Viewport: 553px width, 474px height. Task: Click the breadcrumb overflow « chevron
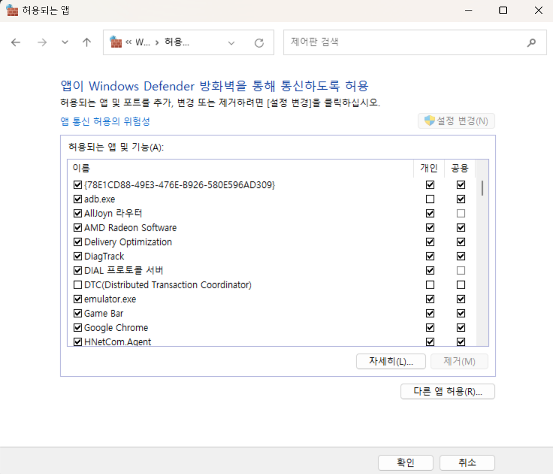128,42
